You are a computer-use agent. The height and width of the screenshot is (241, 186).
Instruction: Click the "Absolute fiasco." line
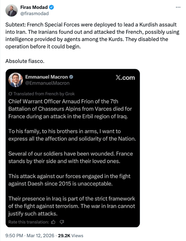(x=25, y=61)
